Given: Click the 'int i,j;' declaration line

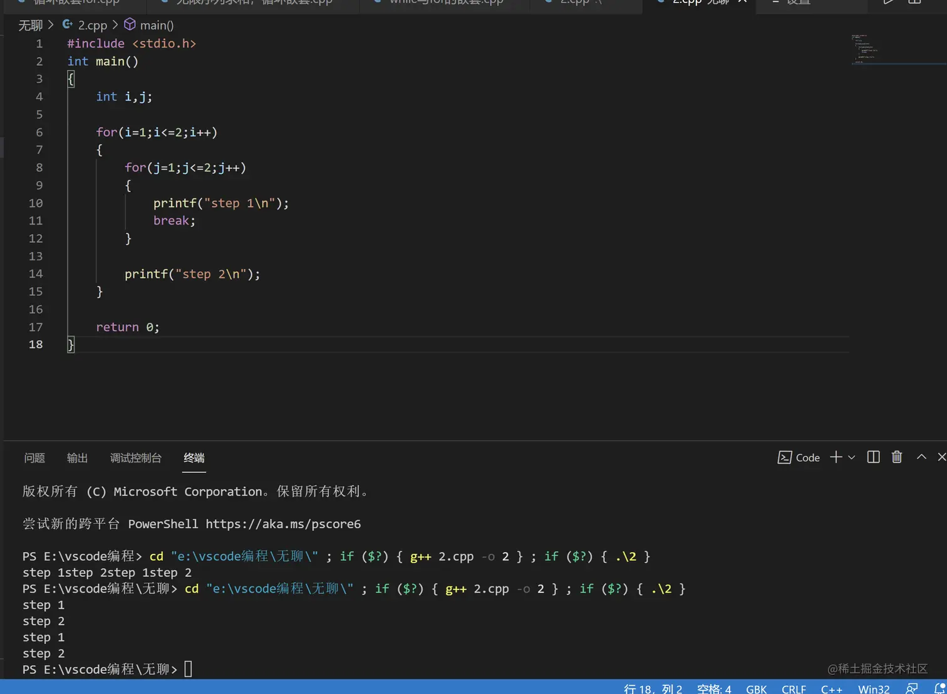Looking at the screenshot, I should click(x=124, y=96).
